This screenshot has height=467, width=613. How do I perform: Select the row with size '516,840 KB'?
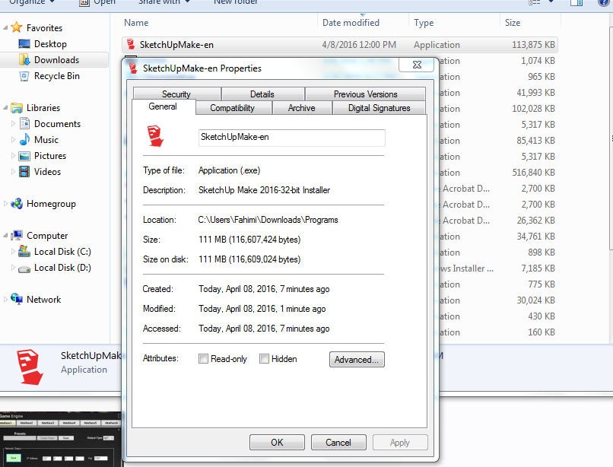pyautogui.click(x=497, y=173)
